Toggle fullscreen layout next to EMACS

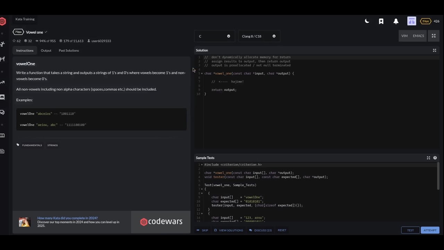point(434,36)
